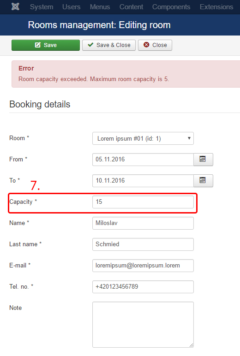Open the Room dropdown selector

[x=143, y=138]
